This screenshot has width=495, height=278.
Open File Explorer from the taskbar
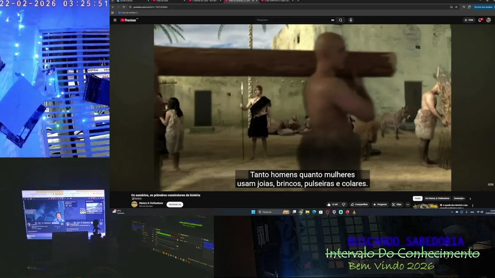[x=307, y=212]
